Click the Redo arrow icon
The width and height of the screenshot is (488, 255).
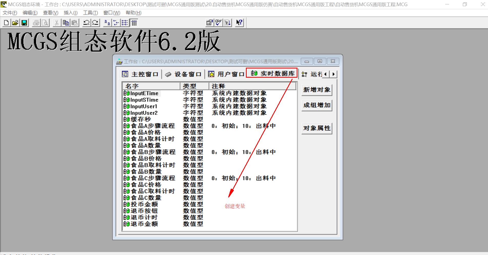pyautogui.click(x=95, y=23)
